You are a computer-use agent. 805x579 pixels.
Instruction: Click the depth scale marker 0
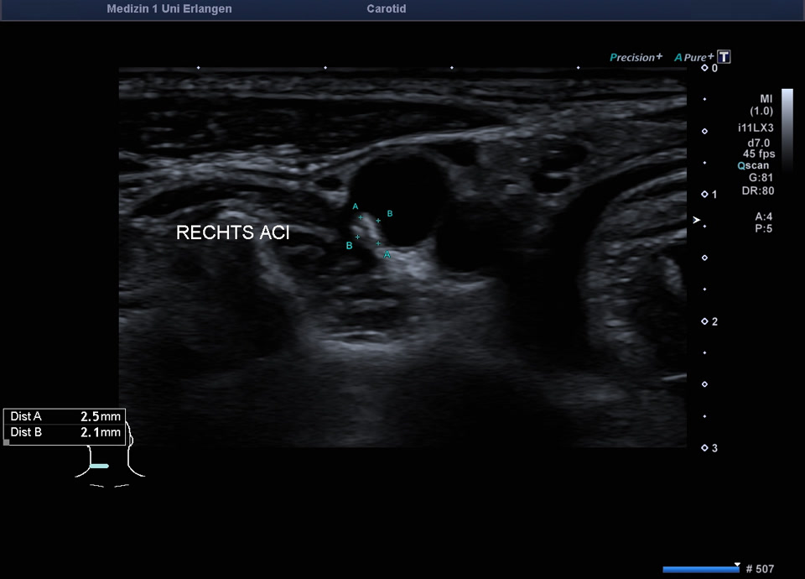pyautogui.click(x=709, y=68)
